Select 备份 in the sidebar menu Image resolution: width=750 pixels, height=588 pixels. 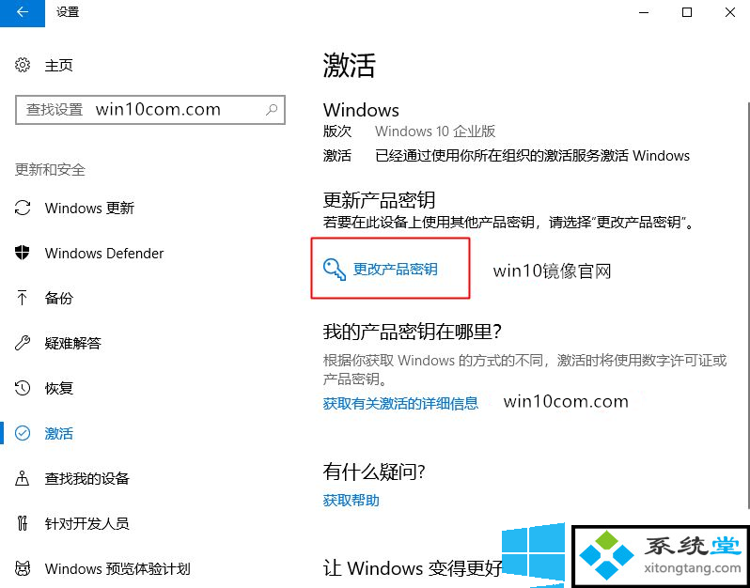[59, 298]
